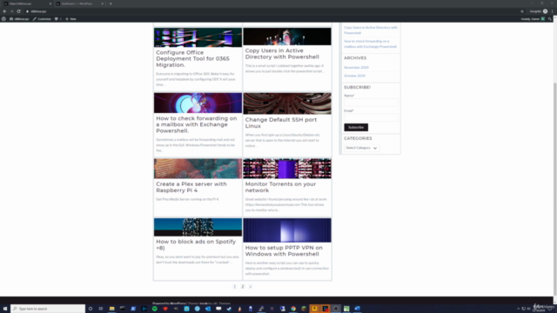Open post How to setup PPTP VPN title

pyautogui.click(x=284, y=251)
